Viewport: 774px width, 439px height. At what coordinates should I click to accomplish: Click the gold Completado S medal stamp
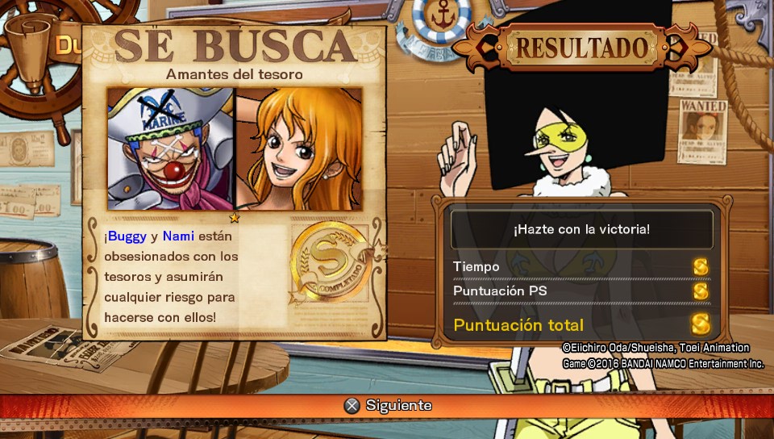(331, 261)
